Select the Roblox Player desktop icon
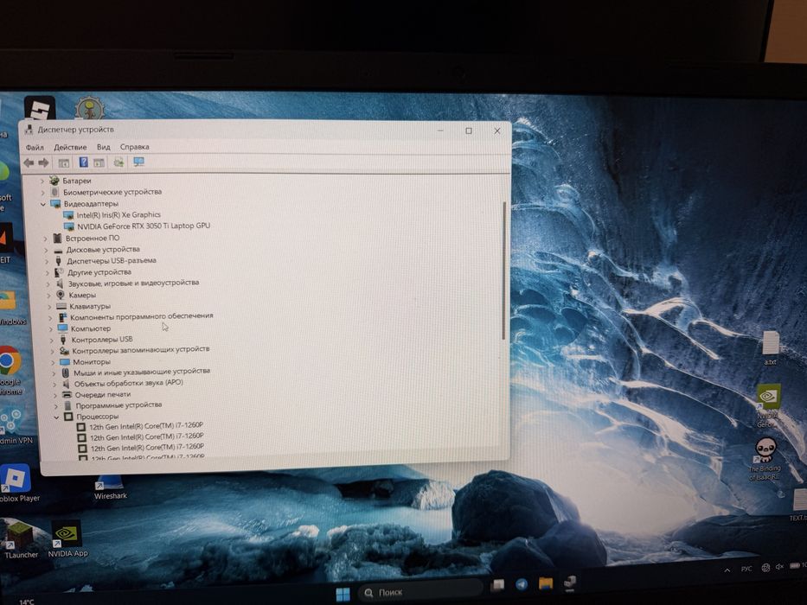Screen dimensions: 807x605 (x=16, y=483)
